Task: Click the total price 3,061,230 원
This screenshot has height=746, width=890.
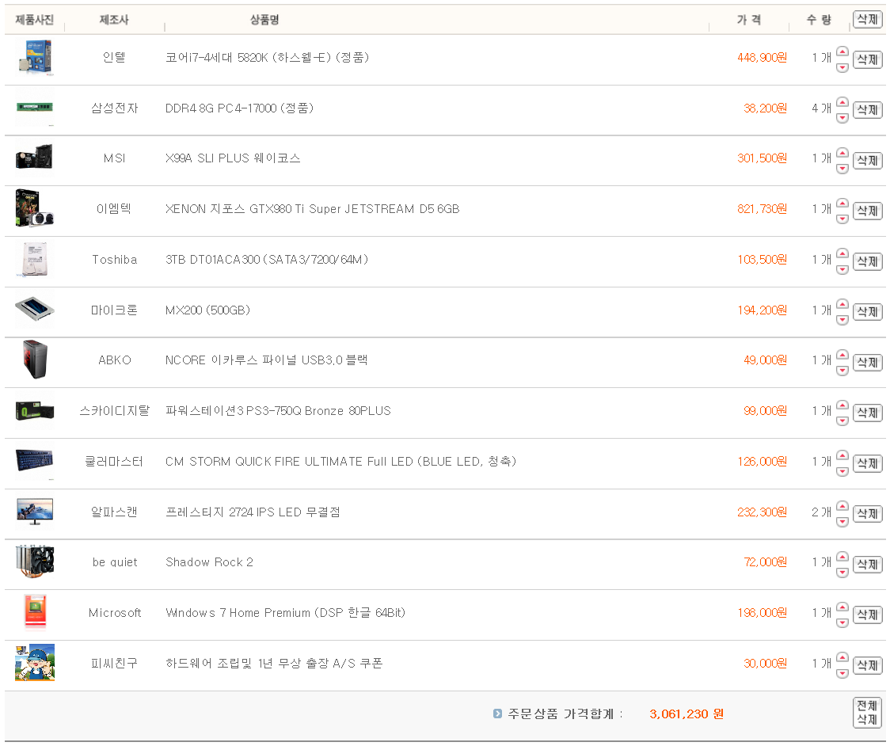Action: [x=687, y=714]
